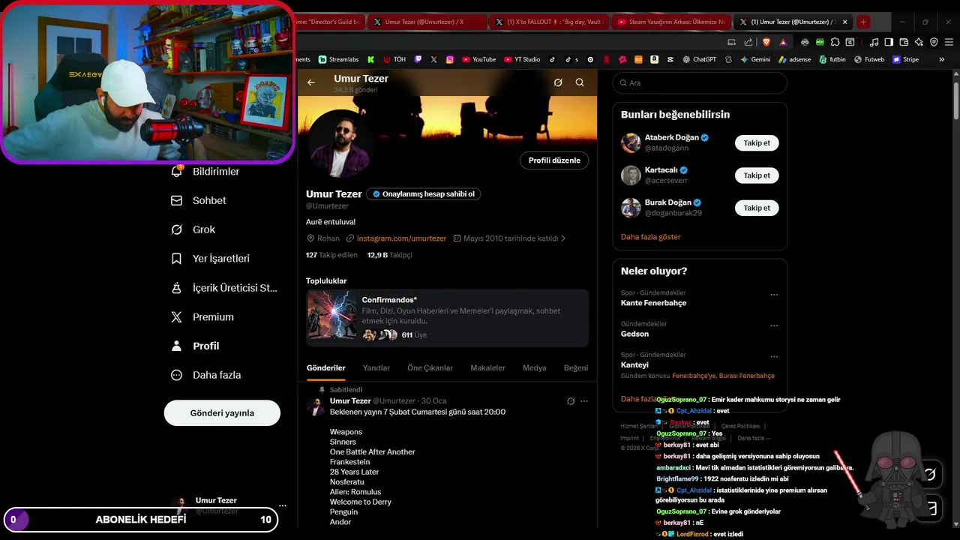Click the Ara search field
The height and width of the screenshot is (540, 960).
pyautogui.click(x=700, y=82)
